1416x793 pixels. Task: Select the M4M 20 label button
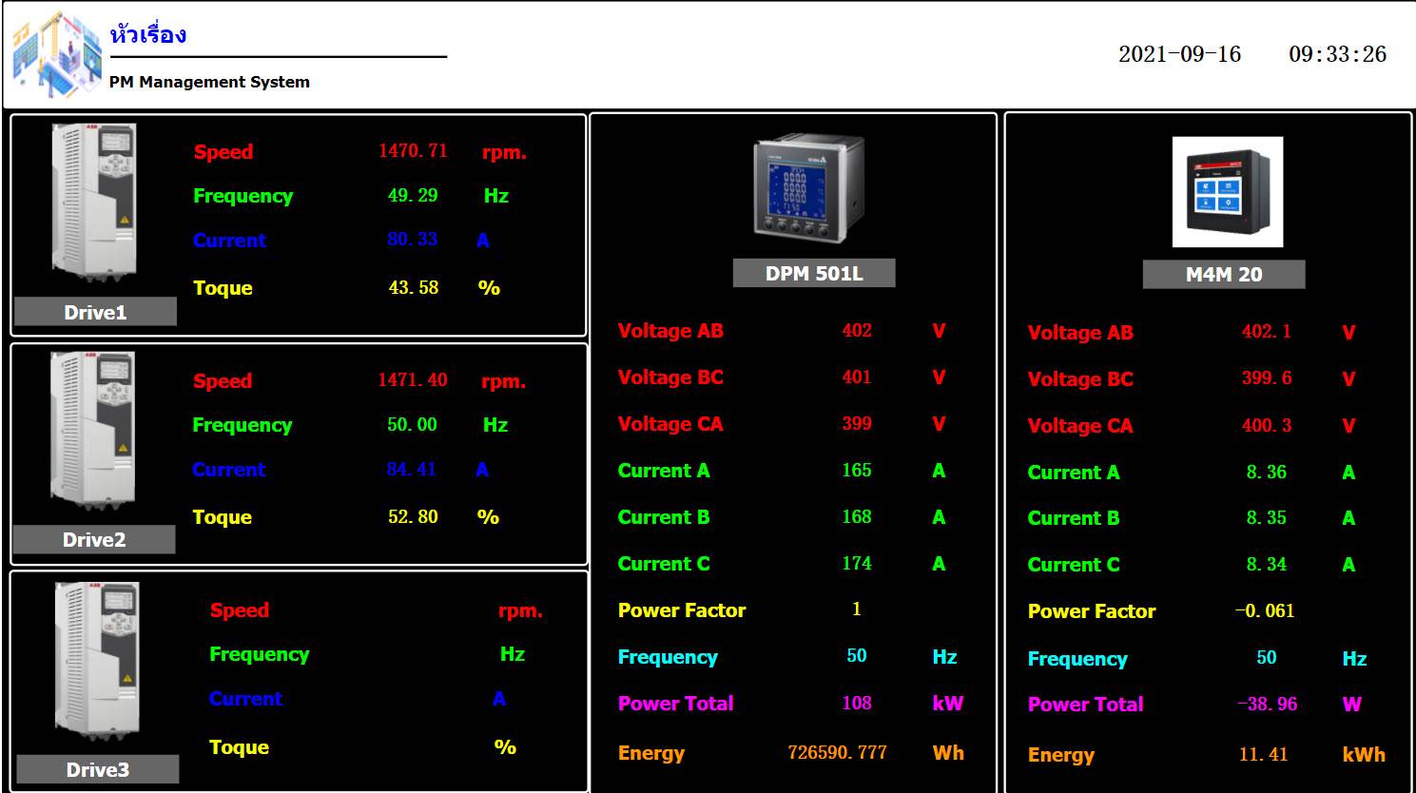pyautogui.click(x=1223, y=275)
